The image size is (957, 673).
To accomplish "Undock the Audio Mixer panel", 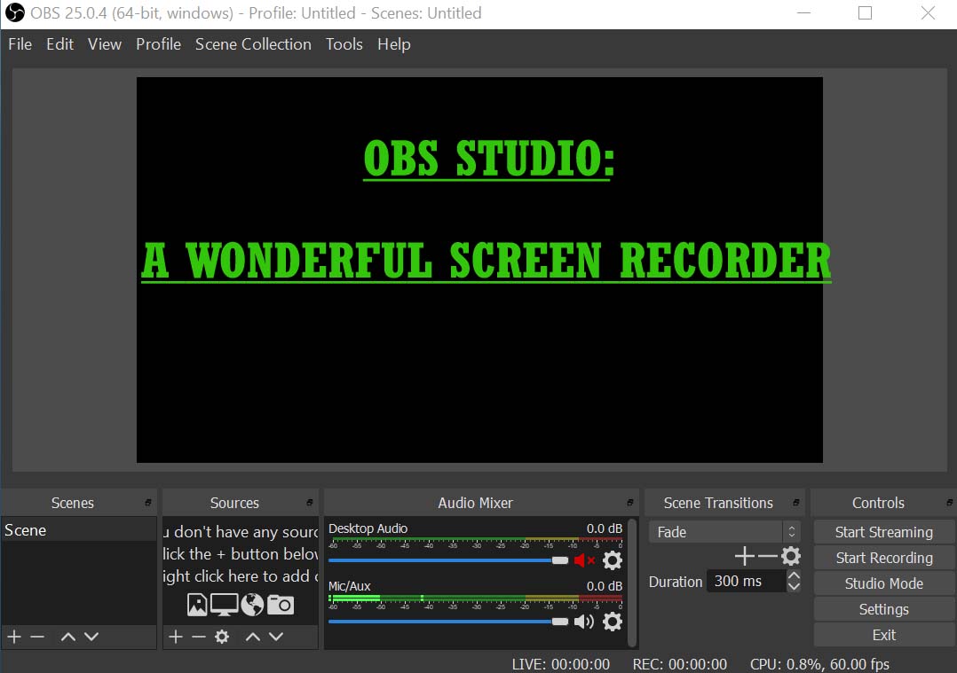I will pyautogui.click(x=630, y=503).
